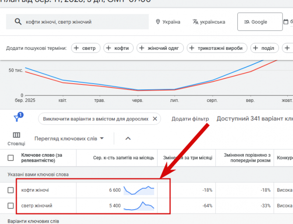The width and height of the screenshot is (293, 224).
Task: Click plus icon on поділ chip
Action: (255, 48)
